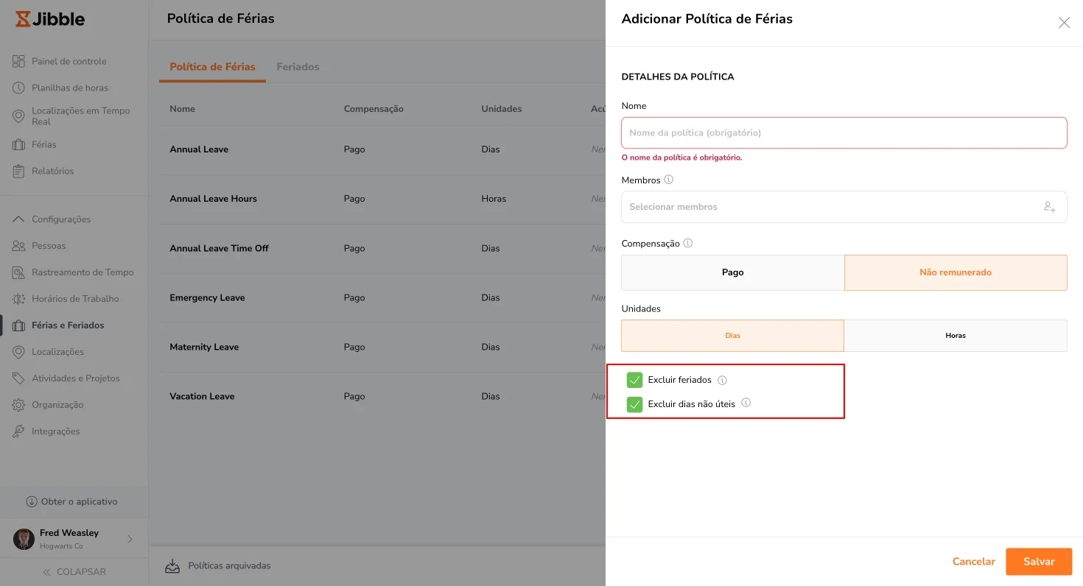Click the Localizações em Tempo Real pin icon

tap(18, 116)
